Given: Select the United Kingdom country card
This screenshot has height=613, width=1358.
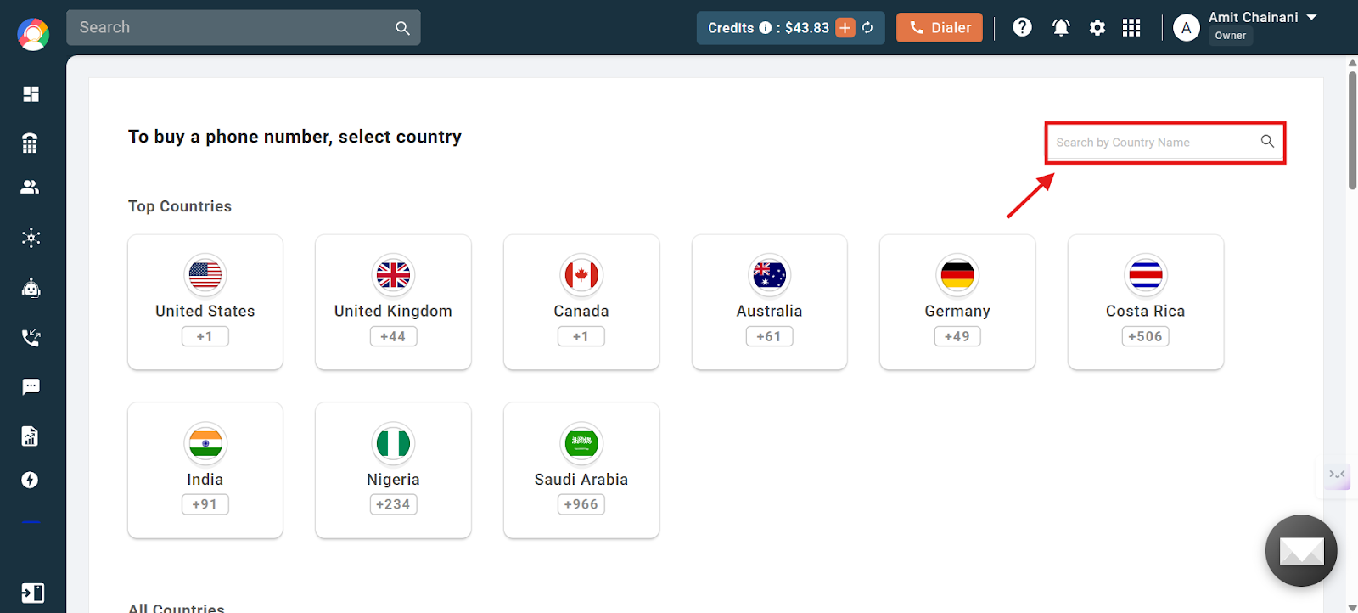Looking at the screenshot, I should pos(393,302).
